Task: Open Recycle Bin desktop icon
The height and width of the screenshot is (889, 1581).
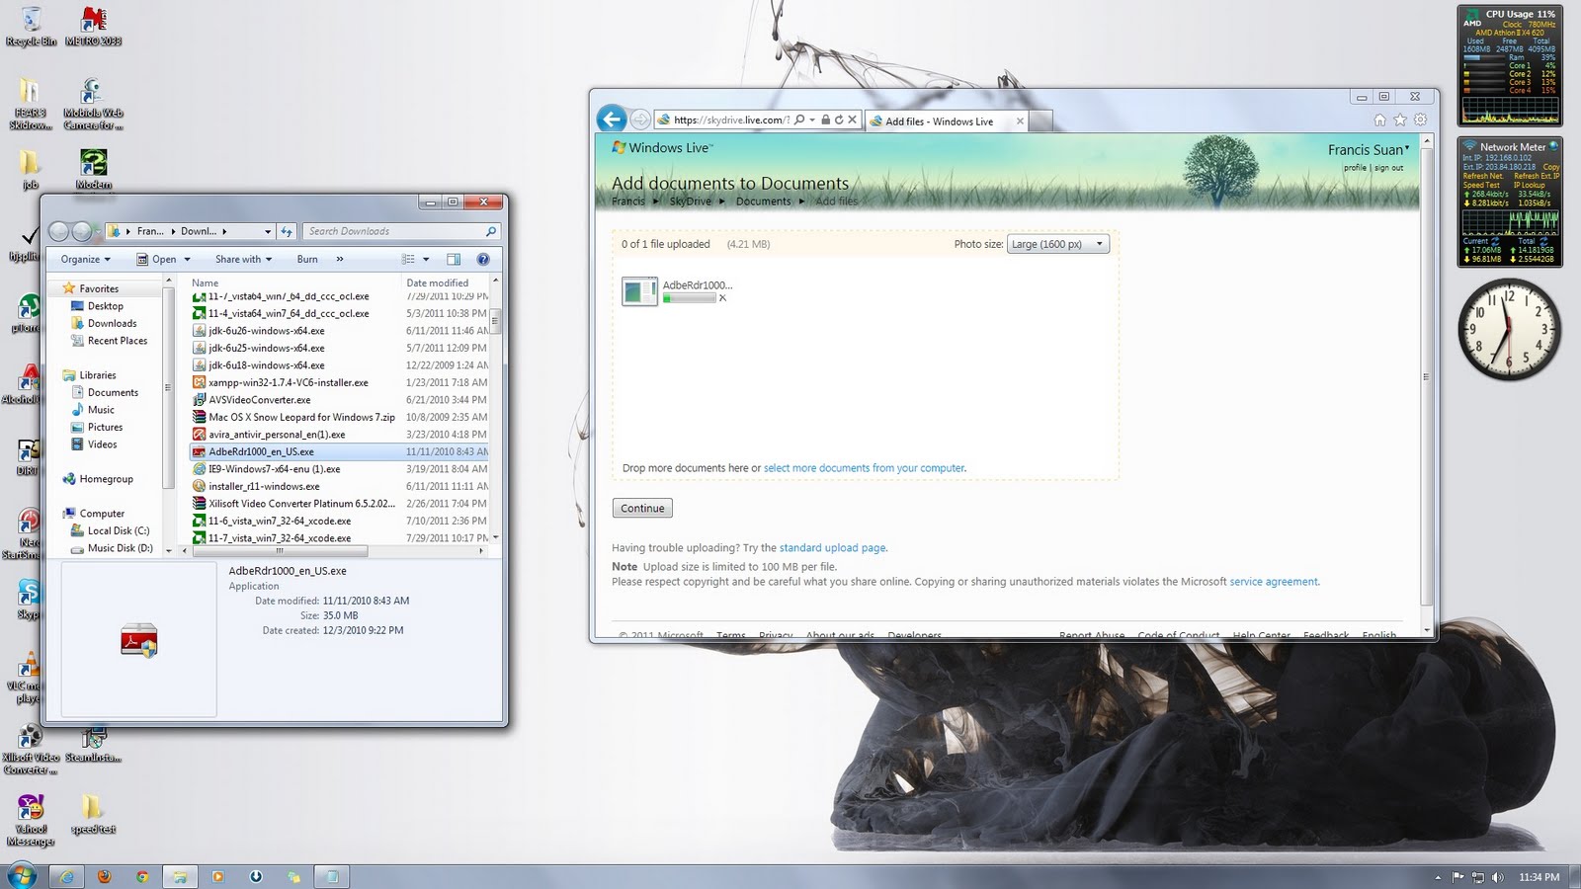Action: coord(31,27)
